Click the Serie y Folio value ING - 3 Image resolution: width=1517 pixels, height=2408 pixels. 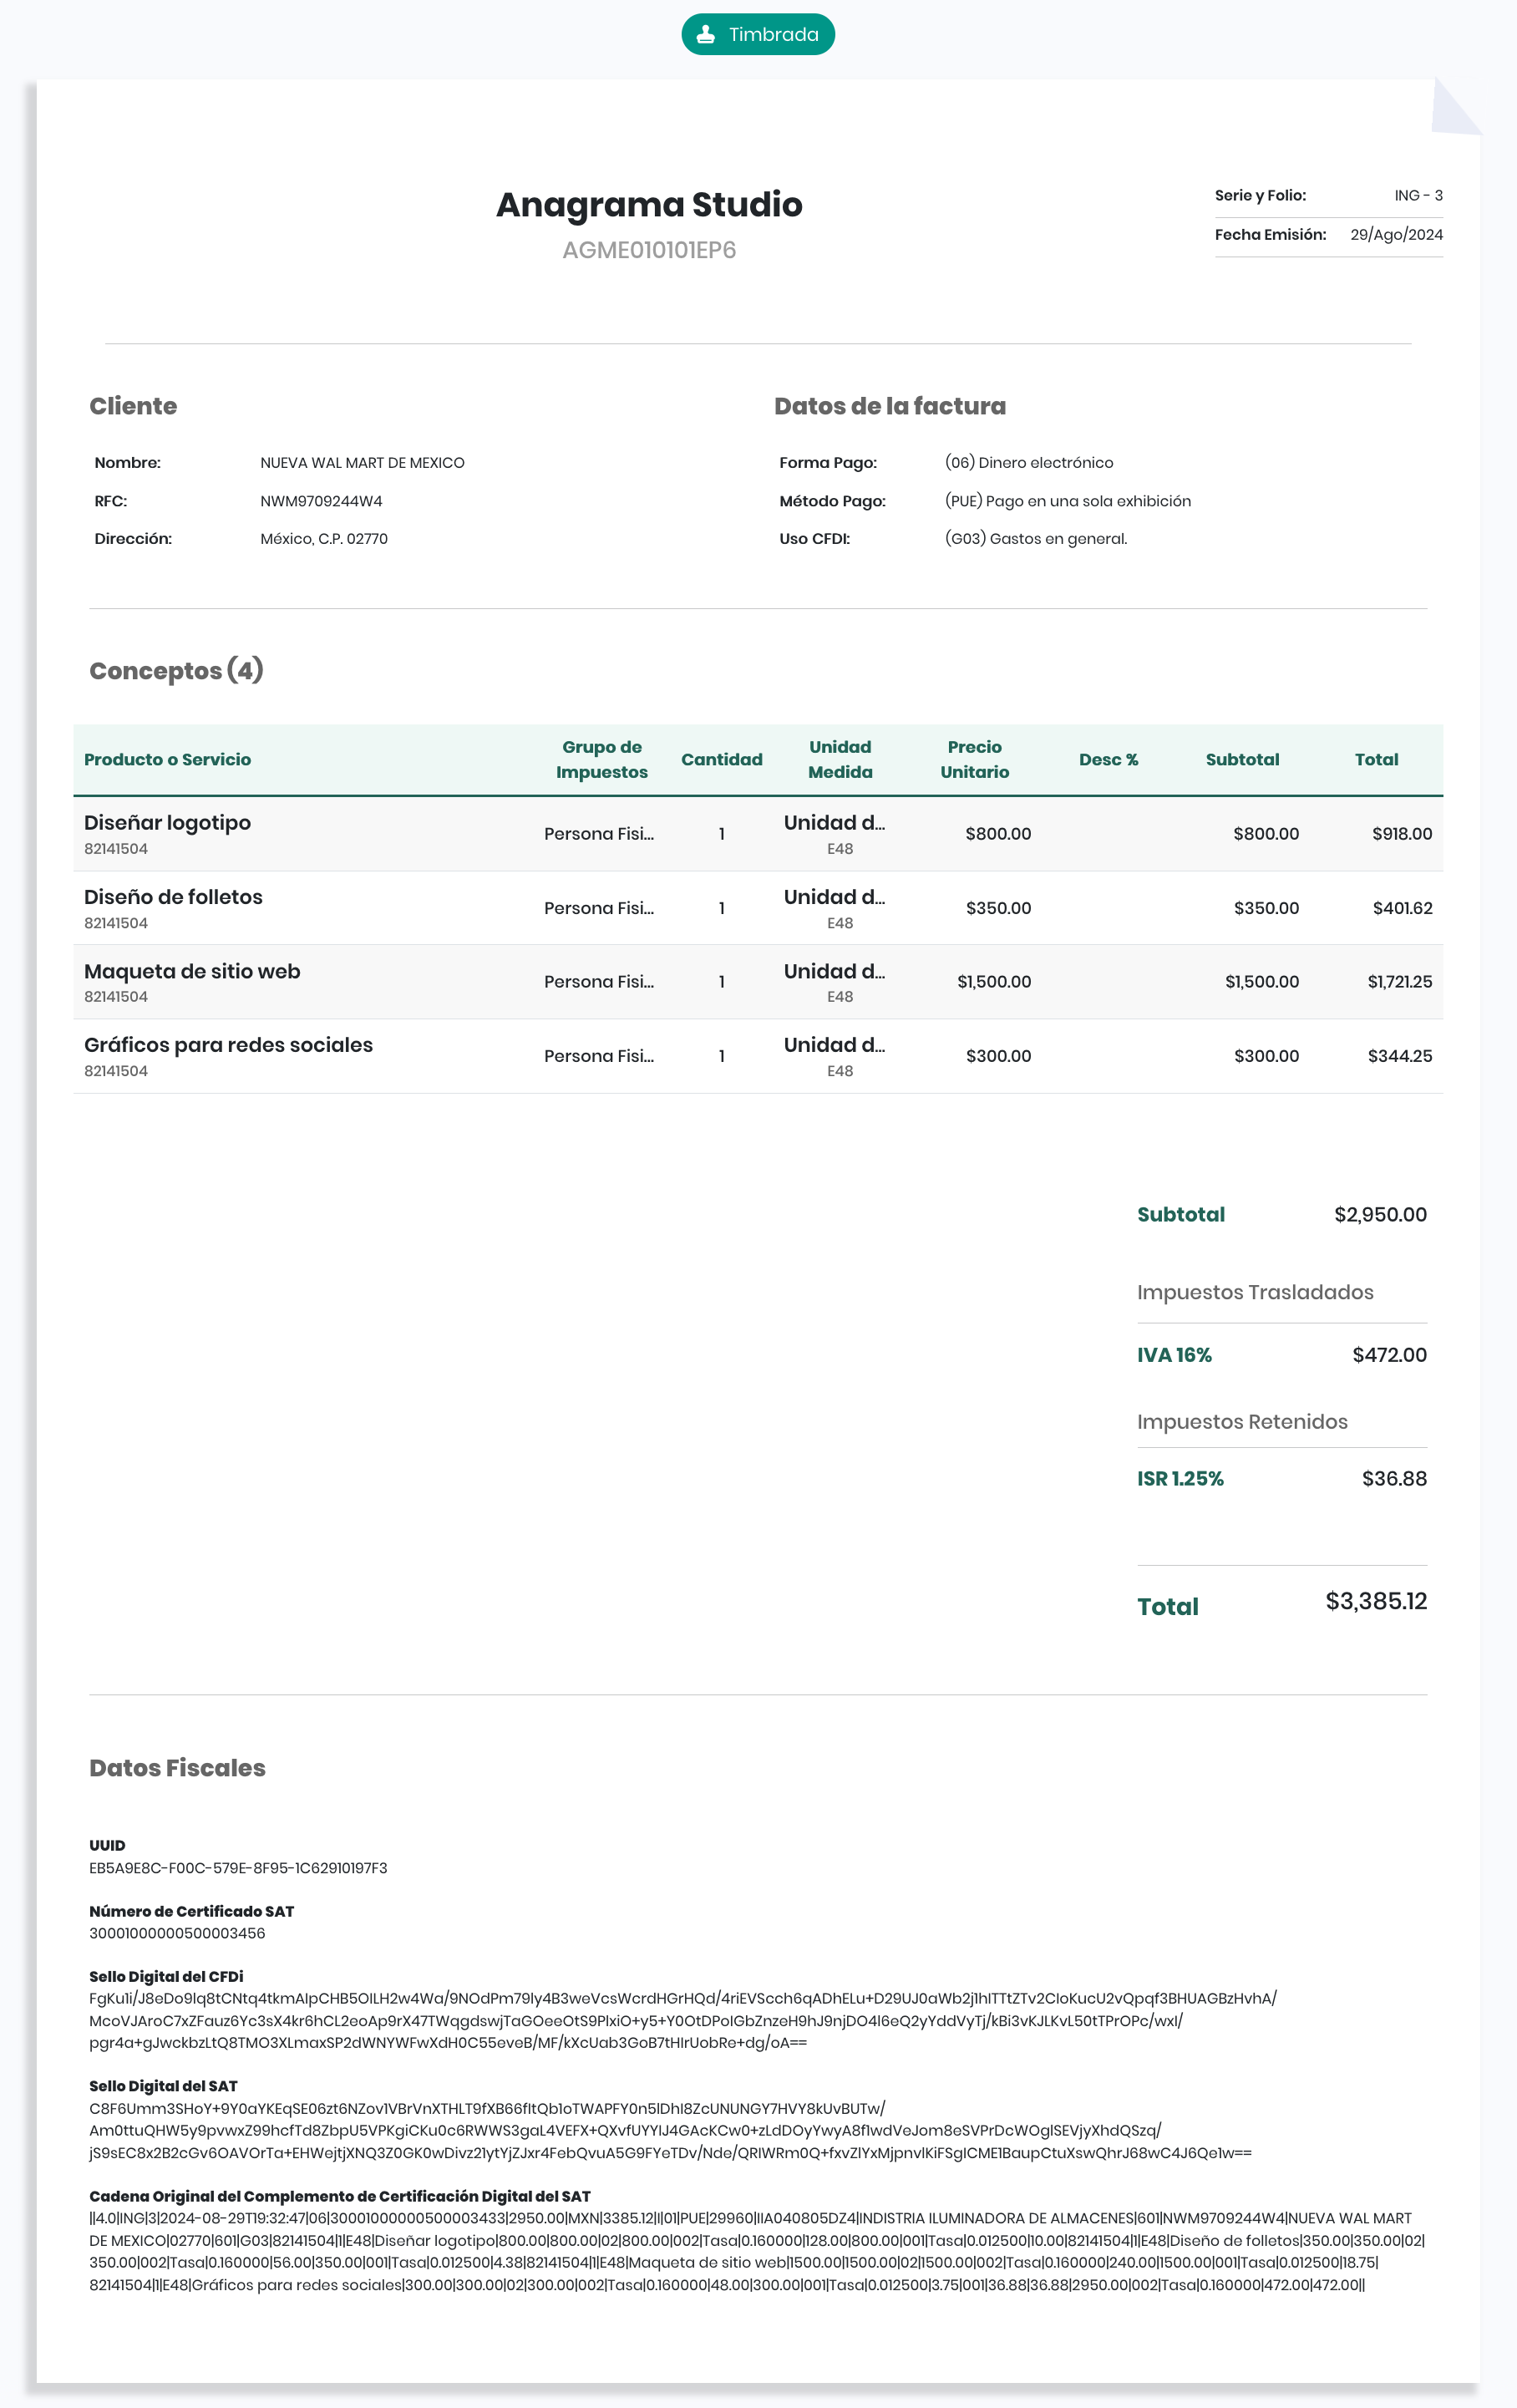pos(1418,195)
